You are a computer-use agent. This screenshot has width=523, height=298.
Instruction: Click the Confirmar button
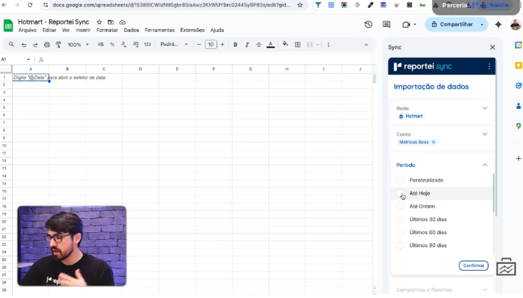473,265
